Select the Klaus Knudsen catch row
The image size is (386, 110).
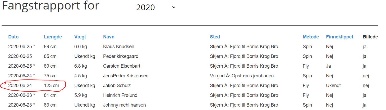(x=119, y=47)
